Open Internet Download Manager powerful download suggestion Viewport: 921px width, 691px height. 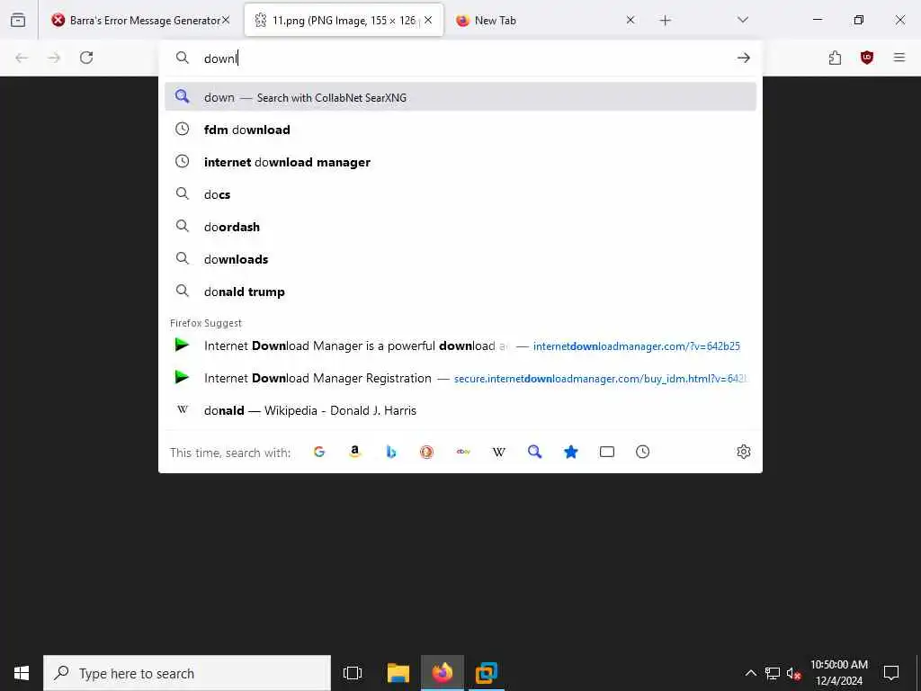coord(460,345)
